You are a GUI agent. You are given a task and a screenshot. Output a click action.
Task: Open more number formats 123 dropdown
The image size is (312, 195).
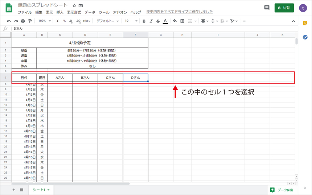(x=87, y=21)
